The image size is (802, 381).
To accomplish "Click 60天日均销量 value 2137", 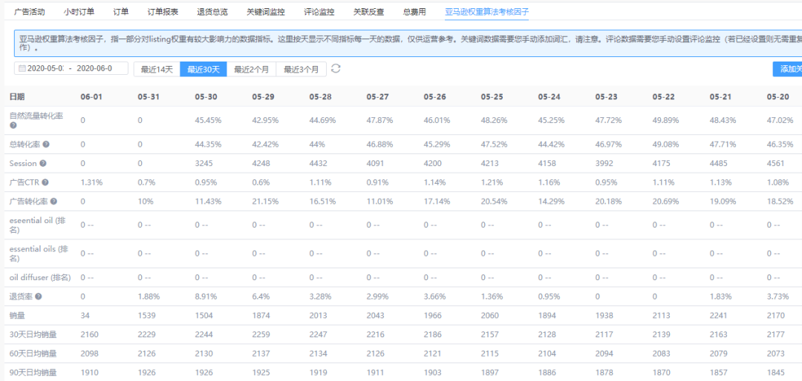I will click(261, 354).
